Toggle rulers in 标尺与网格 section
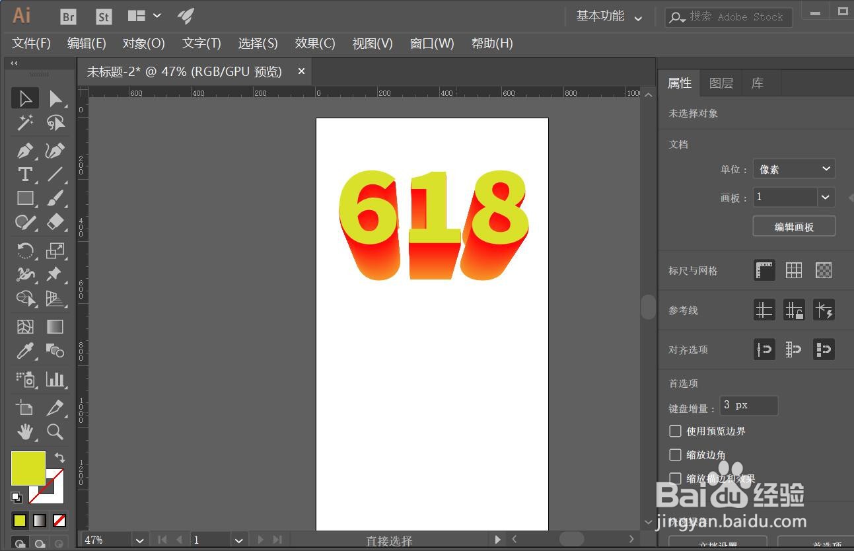The image size is (854, 551). [x=764, y=270]
